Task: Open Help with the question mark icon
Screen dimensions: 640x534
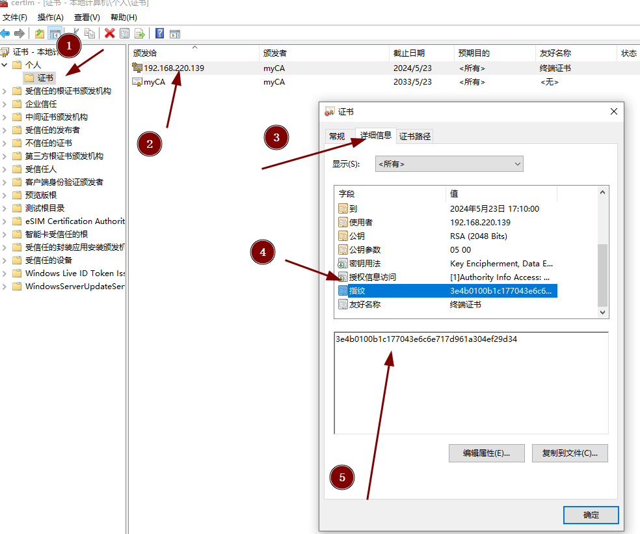Action: pos(159,33)
